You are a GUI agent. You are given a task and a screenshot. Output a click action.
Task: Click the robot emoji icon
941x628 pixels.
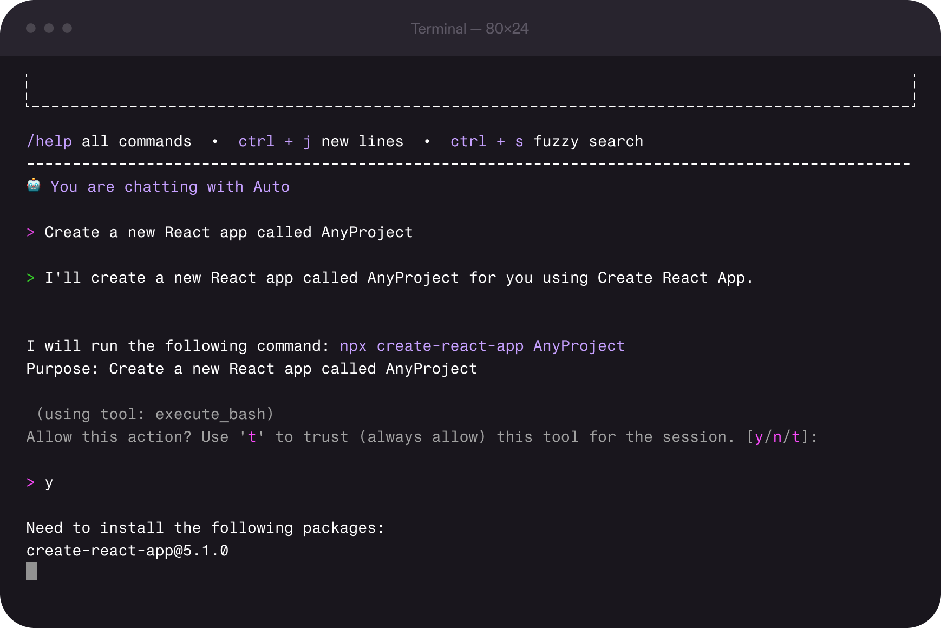[34, 186]
